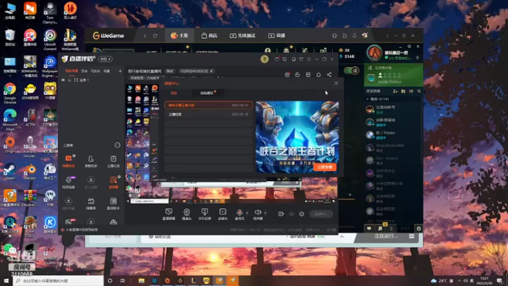The height and width of the screenshot is (286, 508).
Task: Toggle the green switch in game client
Action: tap(351, 71)
